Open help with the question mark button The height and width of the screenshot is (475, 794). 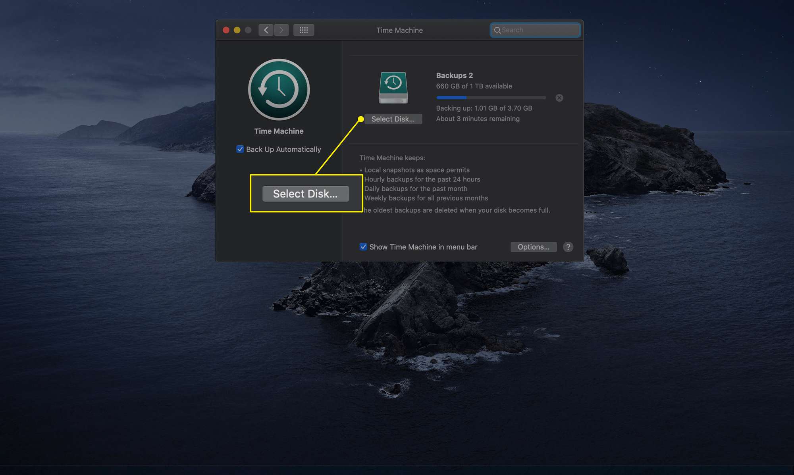tap(568, 247)
